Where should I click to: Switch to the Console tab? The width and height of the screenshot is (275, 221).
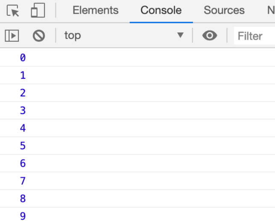tap(161, 10)
